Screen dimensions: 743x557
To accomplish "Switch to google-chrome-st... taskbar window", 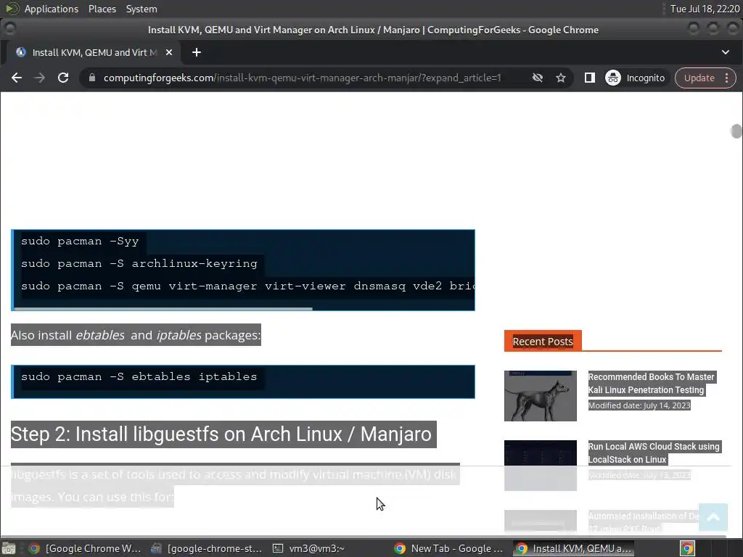I will point(207,548).
